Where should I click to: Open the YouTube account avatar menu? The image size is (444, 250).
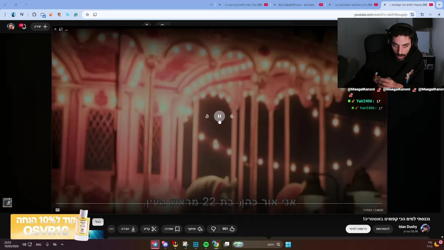click(11, 26)
